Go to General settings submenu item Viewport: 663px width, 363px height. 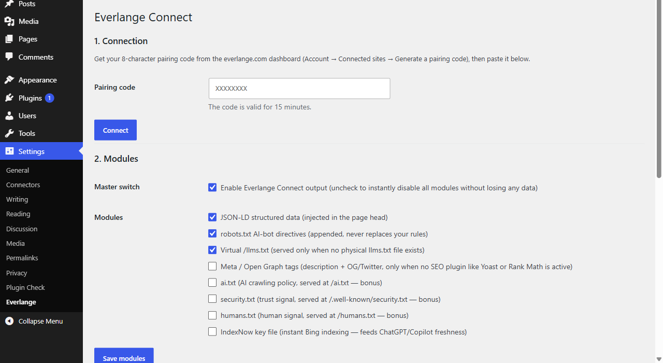18,170
